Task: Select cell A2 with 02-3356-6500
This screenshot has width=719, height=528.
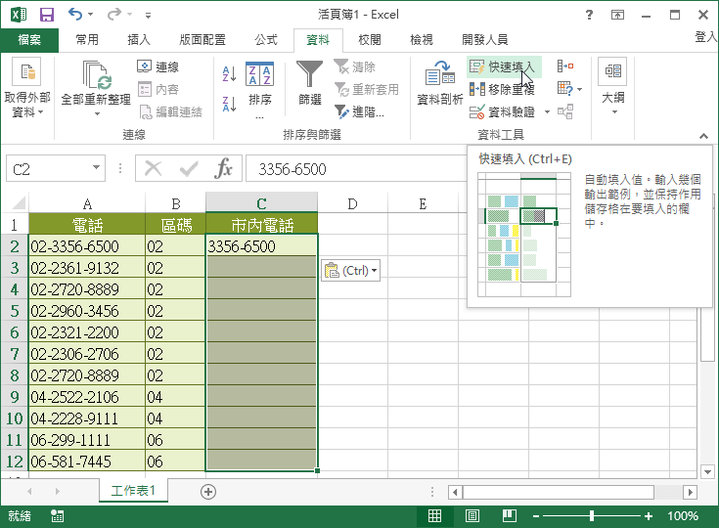Action: 87,246
